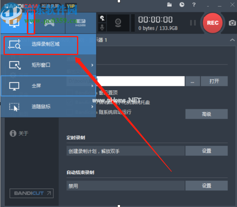Select the HDMI device recording mode icon
Screen dimensions: 237x207
[81, 23]
